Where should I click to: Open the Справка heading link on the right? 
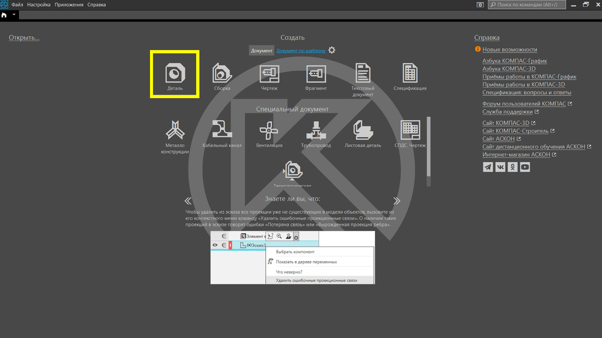[487, 38]
